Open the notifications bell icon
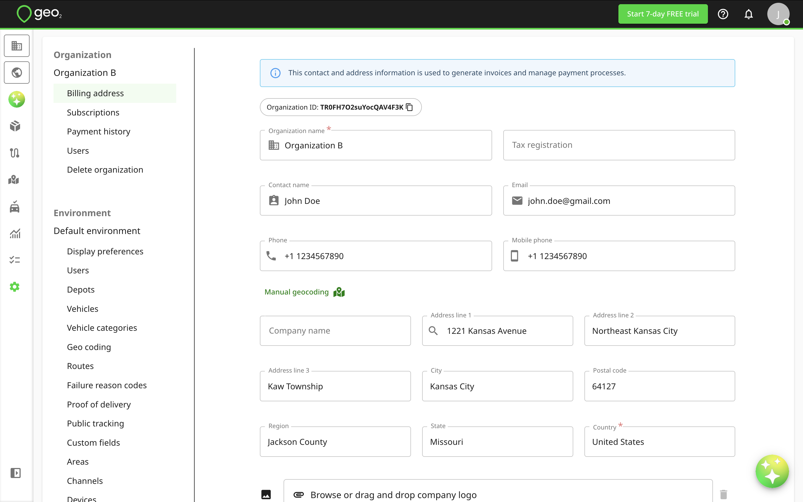The height and width of the screenshot is (502, 803). point(749,14)
